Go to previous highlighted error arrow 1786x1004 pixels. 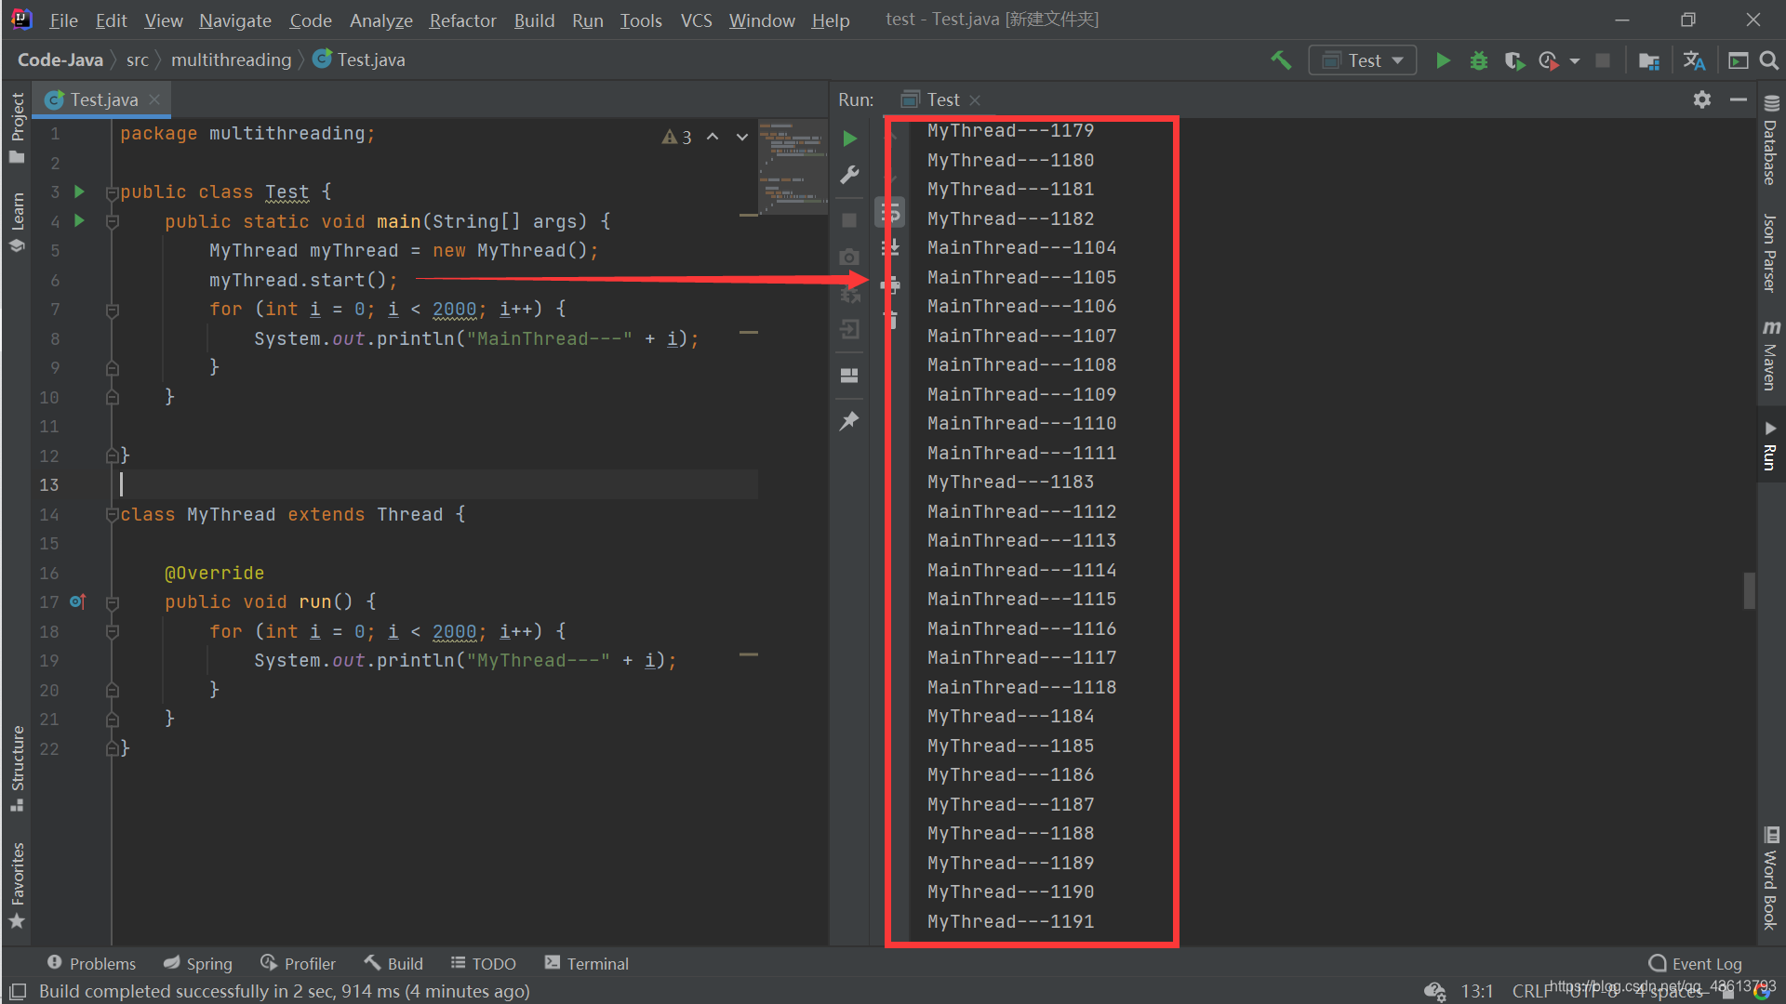tap(713, 137)
